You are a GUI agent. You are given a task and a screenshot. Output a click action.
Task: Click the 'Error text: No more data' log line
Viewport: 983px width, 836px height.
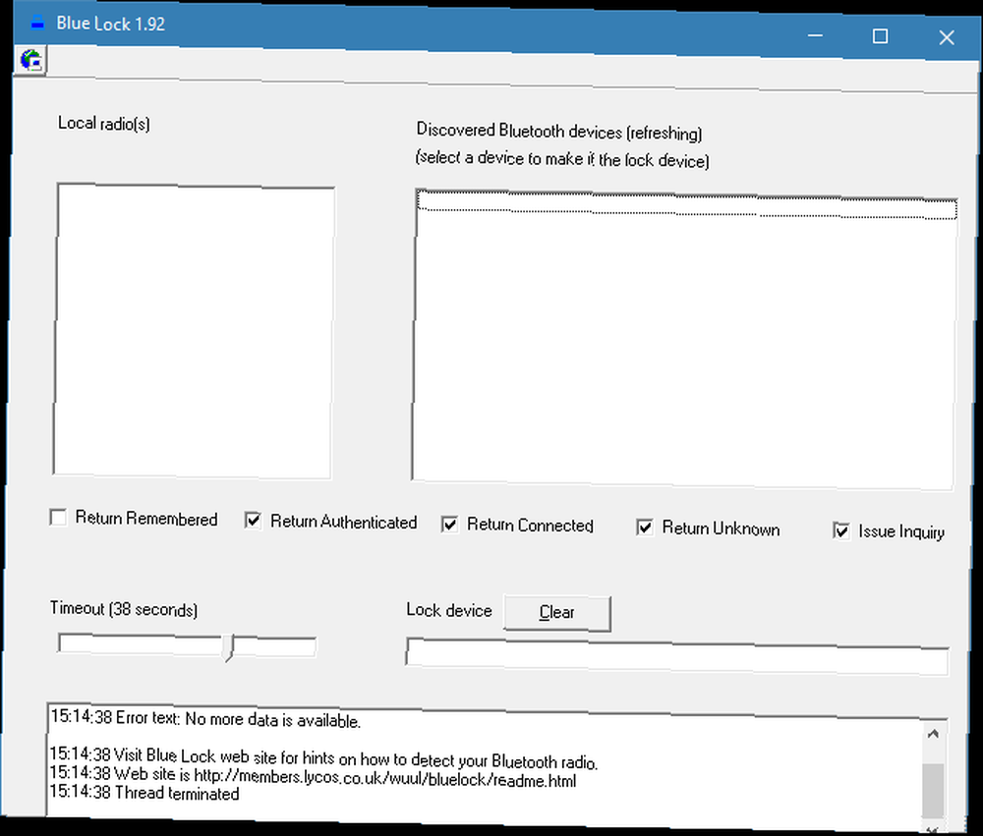pyautogui.click(x=205, y=719)
